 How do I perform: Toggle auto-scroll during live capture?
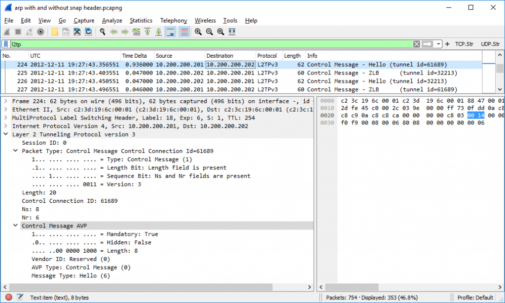click(171, 32)
